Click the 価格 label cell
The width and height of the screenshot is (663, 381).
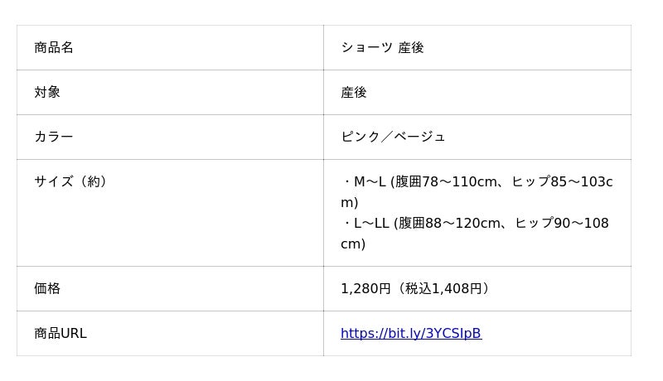tap(47, 289)
